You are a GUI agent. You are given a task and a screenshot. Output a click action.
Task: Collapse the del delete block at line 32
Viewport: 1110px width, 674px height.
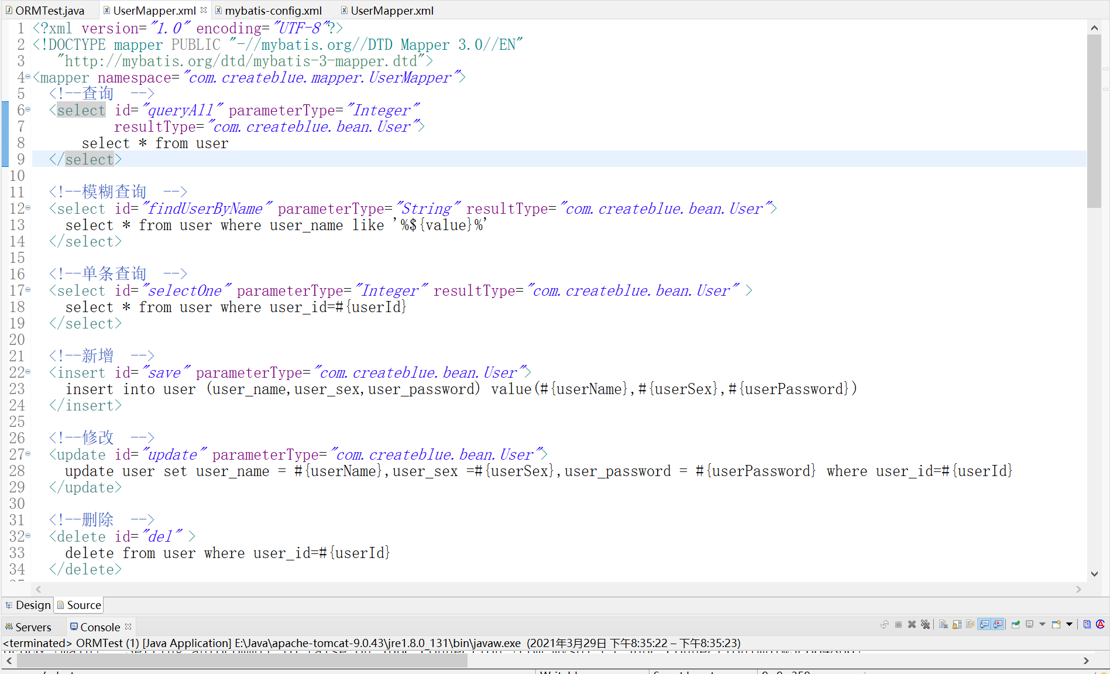coord(28,536)
